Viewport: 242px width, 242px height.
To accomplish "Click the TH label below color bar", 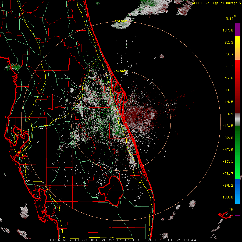I will point(231,209).
